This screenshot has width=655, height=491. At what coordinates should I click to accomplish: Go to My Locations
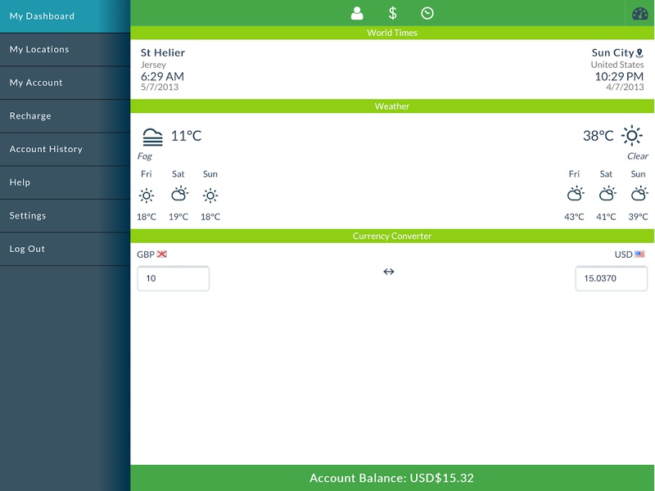(65, 50)
